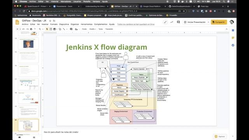249x140 pixels.
Task: Click the Tema theme button
Action: (x=100, y=29)
